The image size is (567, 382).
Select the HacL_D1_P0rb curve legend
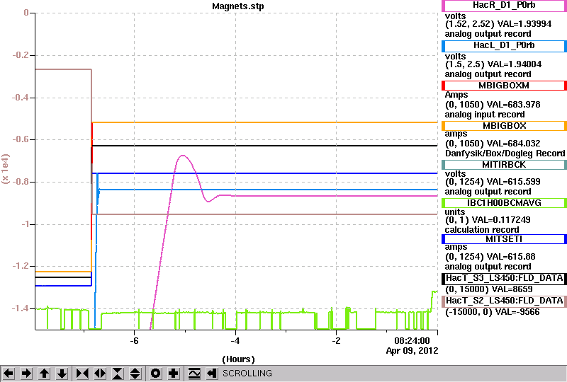pyautogui.click(x=504, y=45)
